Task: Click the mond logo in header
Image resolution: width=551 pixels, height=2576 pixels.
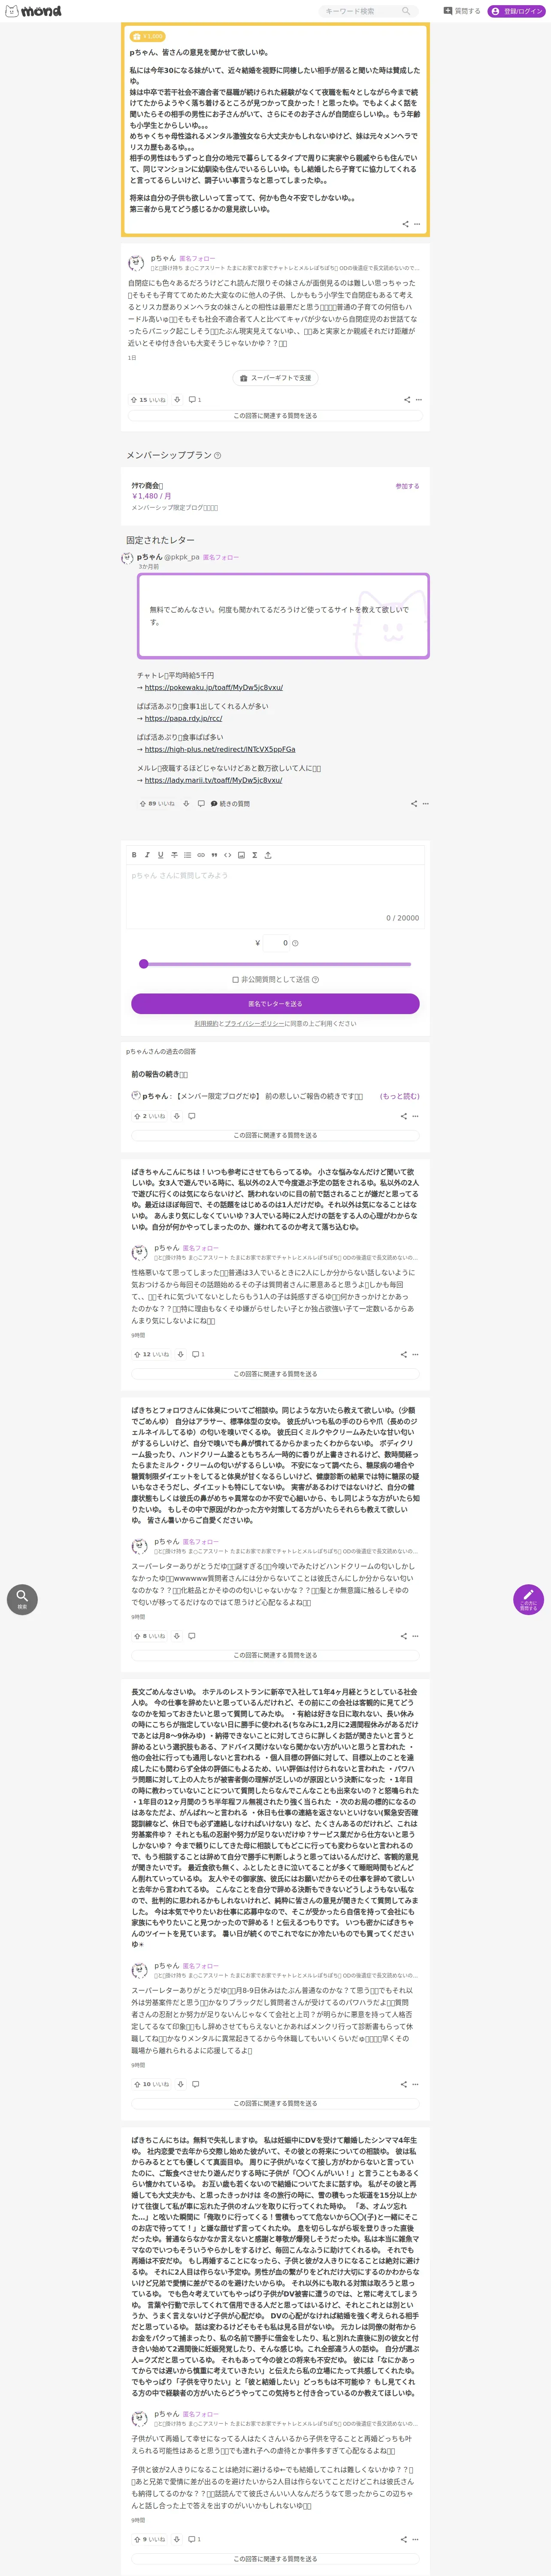Action: [33, 11]
